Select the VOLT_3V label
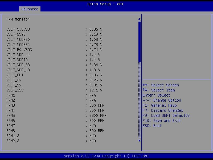Viewport: 213px width, 160px height. click(14, 80)
